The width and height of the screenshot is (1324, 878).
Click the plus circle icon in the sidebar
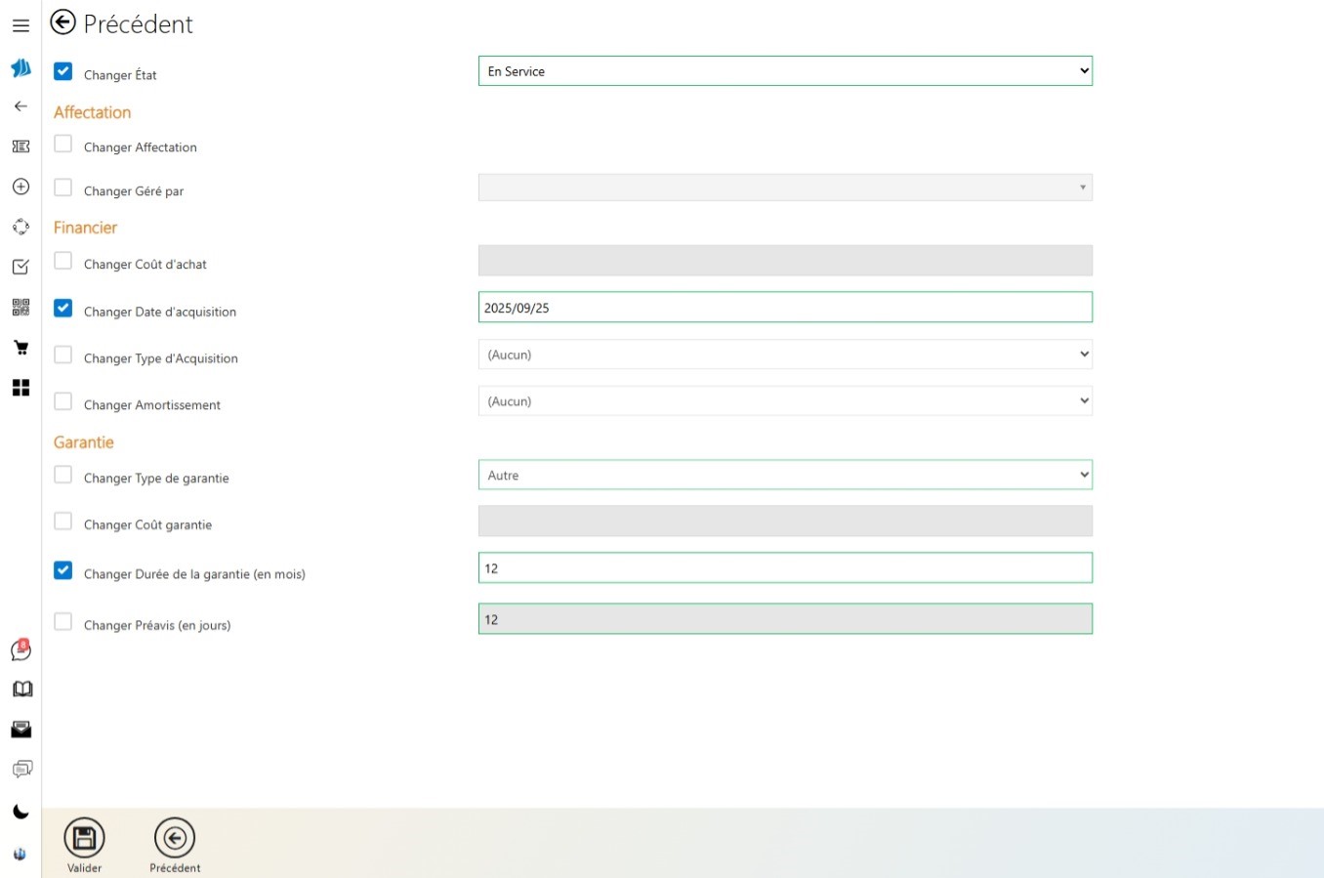[21, 187]
